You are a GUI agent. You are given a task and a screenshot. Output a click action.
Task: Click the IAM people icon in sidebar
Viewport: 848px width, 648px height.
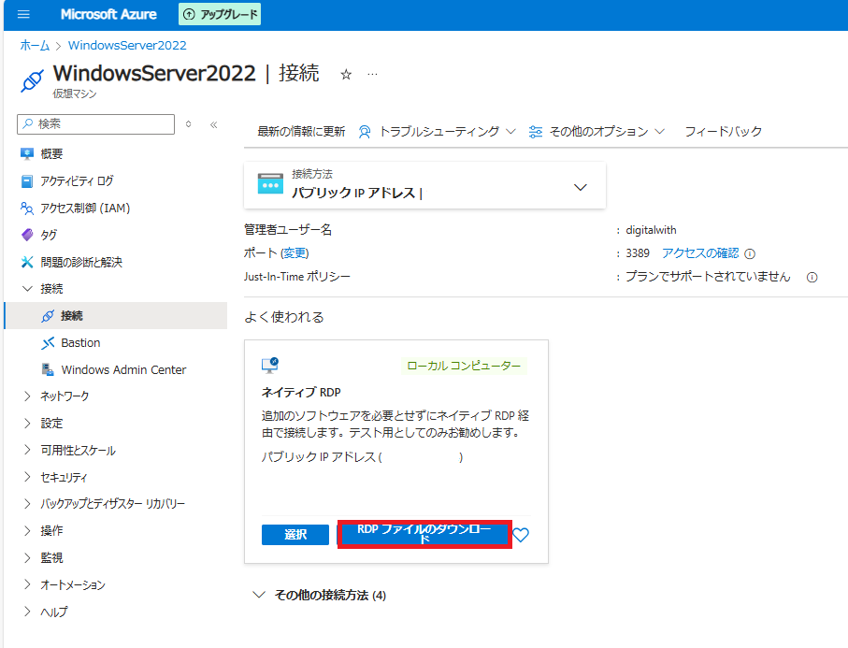pos(26,209)
